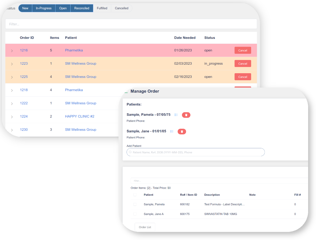The width and height of the screenshot is (316, 240).
Task: Deselect the In-Progress status filter
Action: click(44, 8)
